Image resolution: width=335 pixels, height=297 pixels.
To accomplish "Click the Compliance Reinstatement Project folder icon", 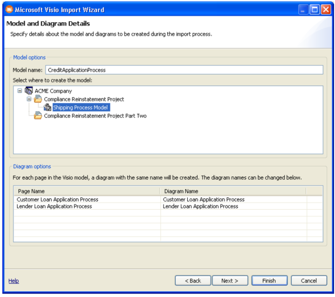I will click(38, 99).
